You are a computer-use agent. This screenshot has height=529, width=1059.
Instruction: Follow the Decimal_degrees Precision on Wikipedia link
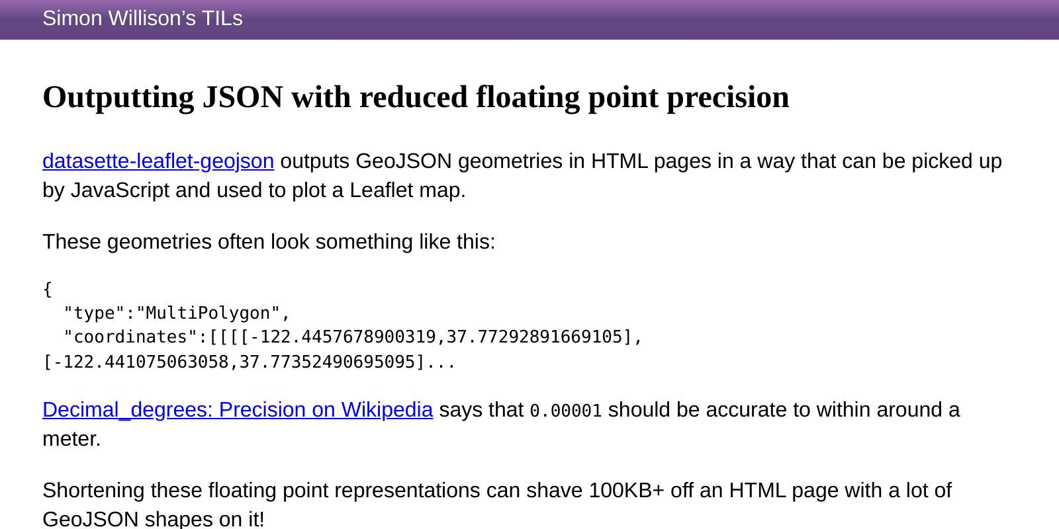[x=238, y=410]
